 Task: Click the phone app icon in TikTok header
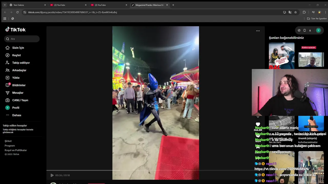[x=304, y=30]
